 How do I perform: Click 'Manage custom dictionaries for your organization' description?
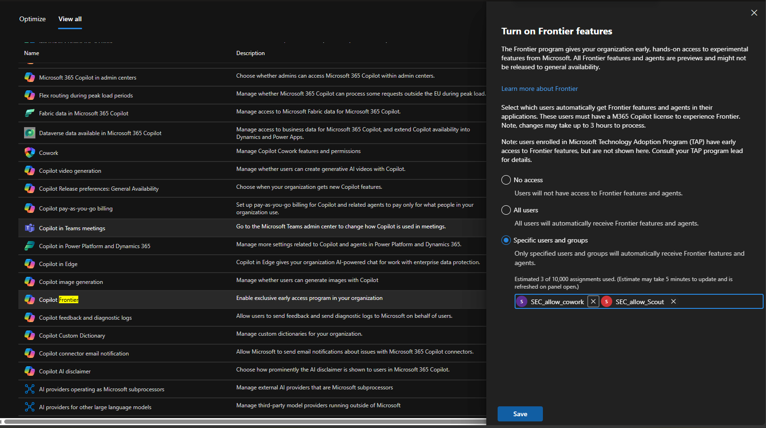point(299,333)
